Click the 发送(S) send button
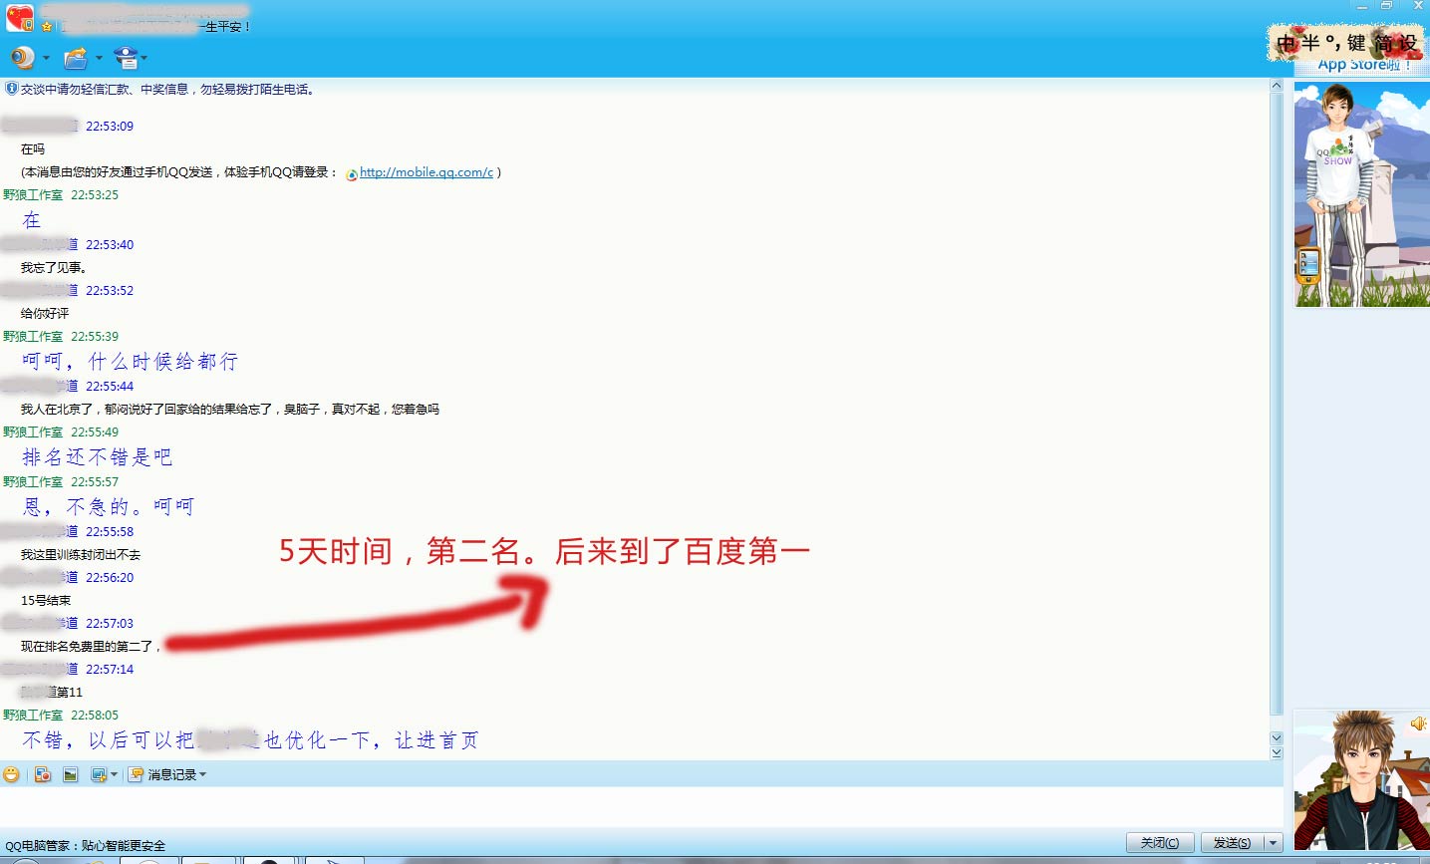 tap(1232, 843)
